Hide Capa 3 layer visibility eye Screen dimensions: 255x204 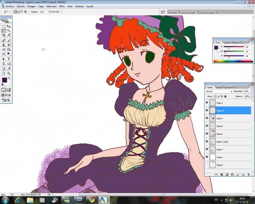tap(207, 118)
